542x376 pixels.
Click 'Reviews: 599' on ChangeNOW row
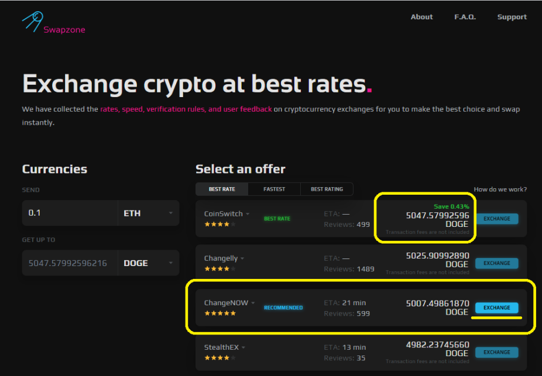(x=347, y=313)
